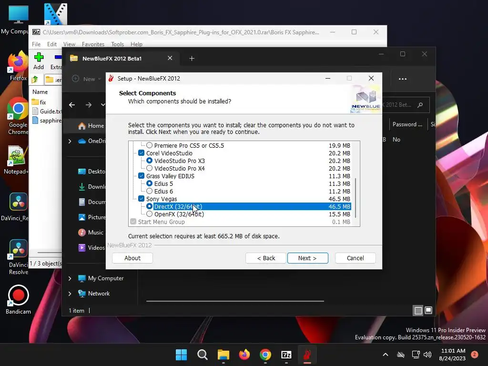Add a new tab in File Explorer
This screenshot has height=366, width=488.
click(192, 59)
